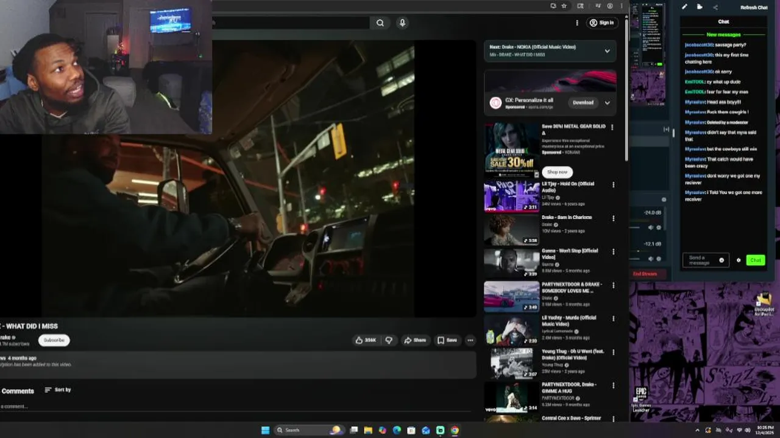Open emoji picker in chat message box

tap(722, 260)
